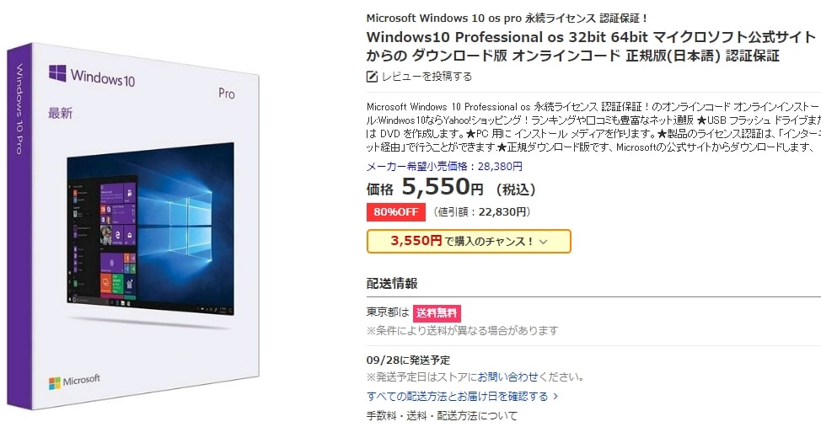Click the Windows desktop screenshot on the box

(x=150, y=229)
